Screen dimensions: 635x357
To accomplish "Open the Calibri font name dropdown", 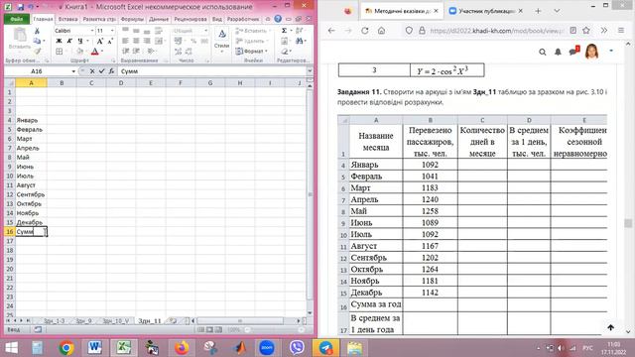I will pos(92,31).
